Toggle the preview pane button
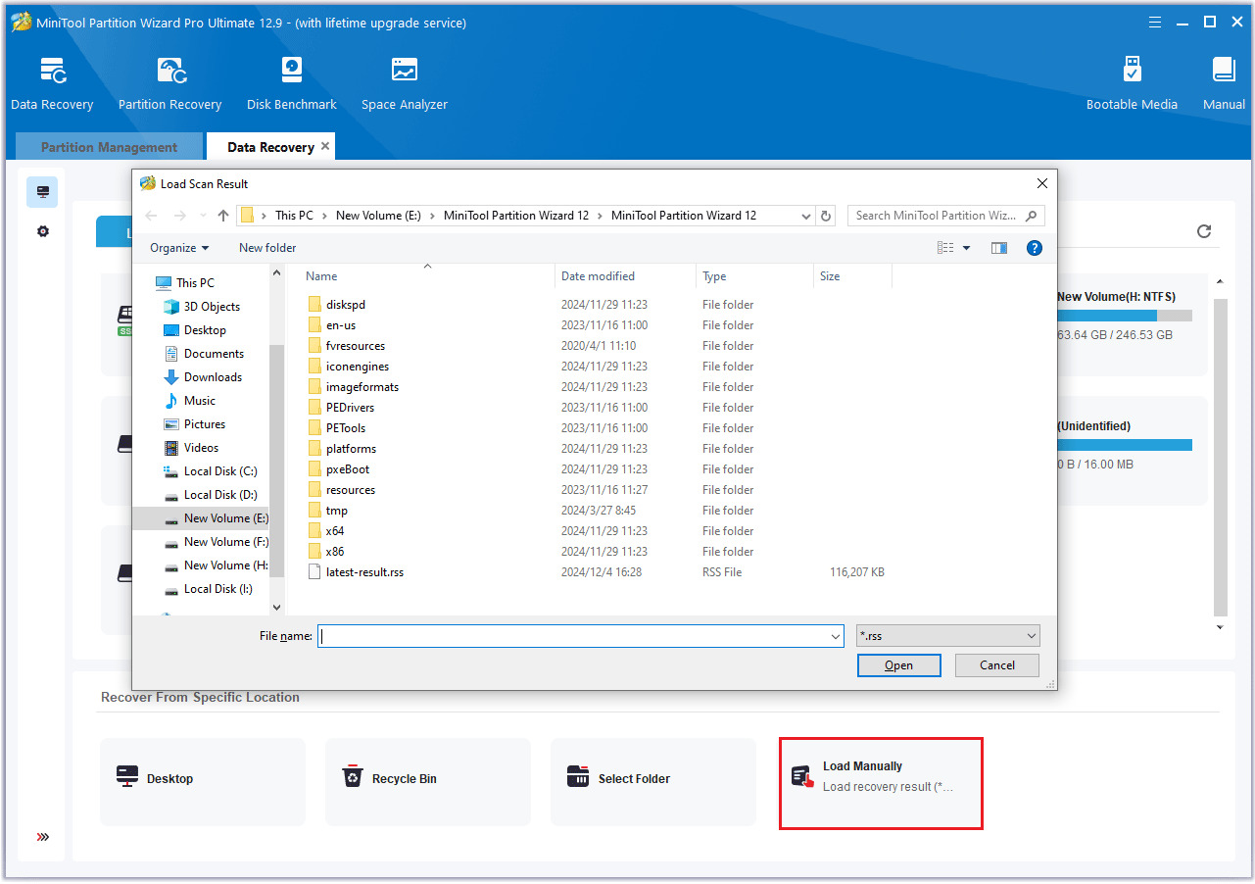 (x=999, y=248)
